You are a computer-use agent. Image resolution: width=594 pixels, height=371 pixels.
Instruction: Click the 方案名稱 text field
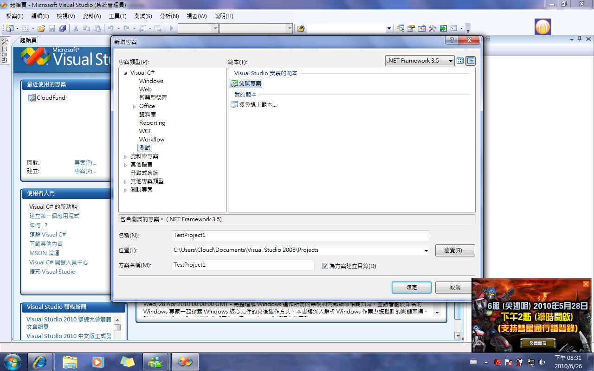point(243,265)
